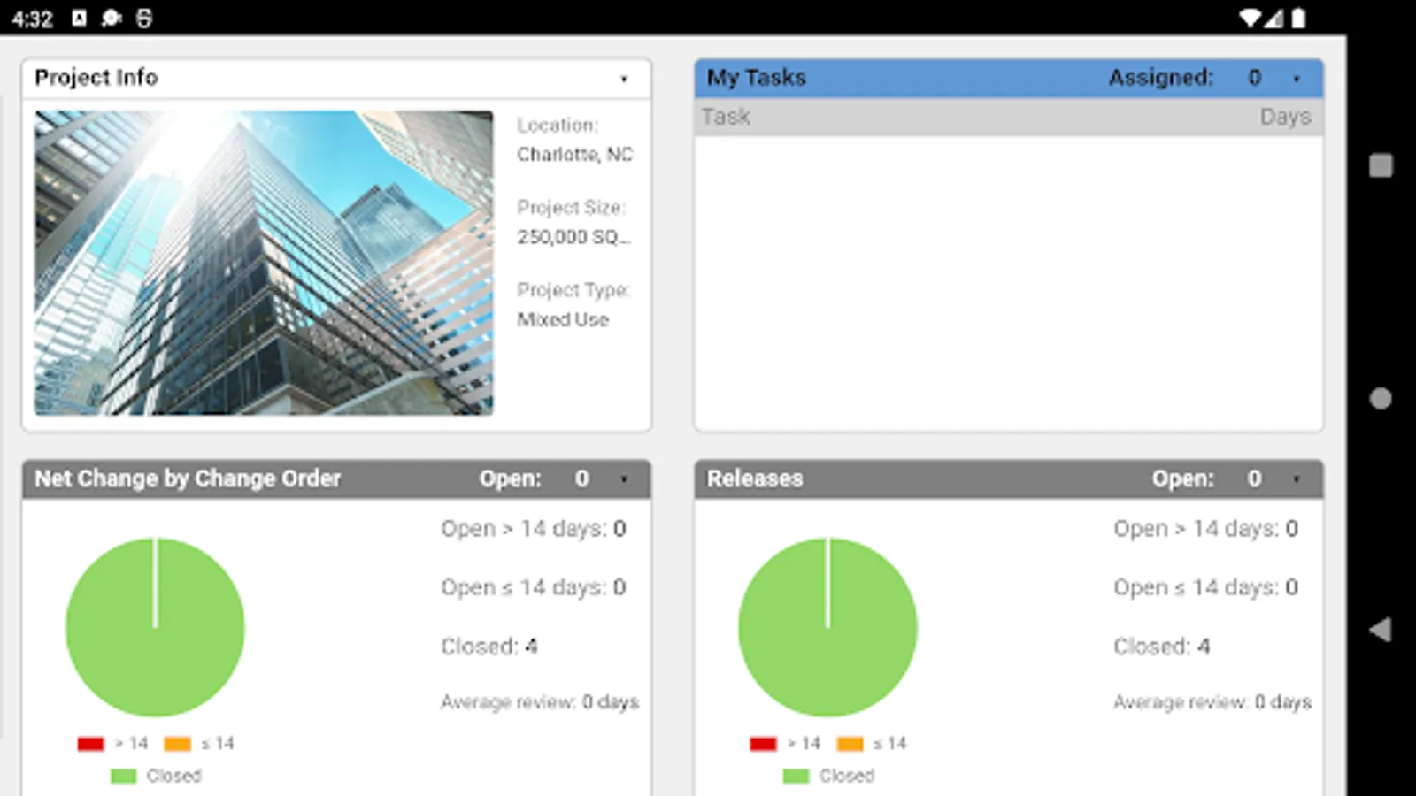Click the Task column header in My Tasks

(x=726, y=117)
